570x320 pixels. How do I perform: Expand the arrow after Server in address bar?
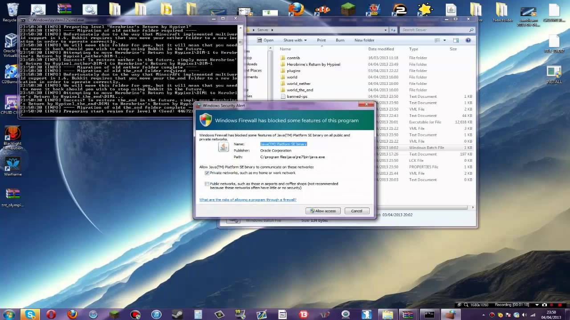pyautogui.click(x=272, y=30)
